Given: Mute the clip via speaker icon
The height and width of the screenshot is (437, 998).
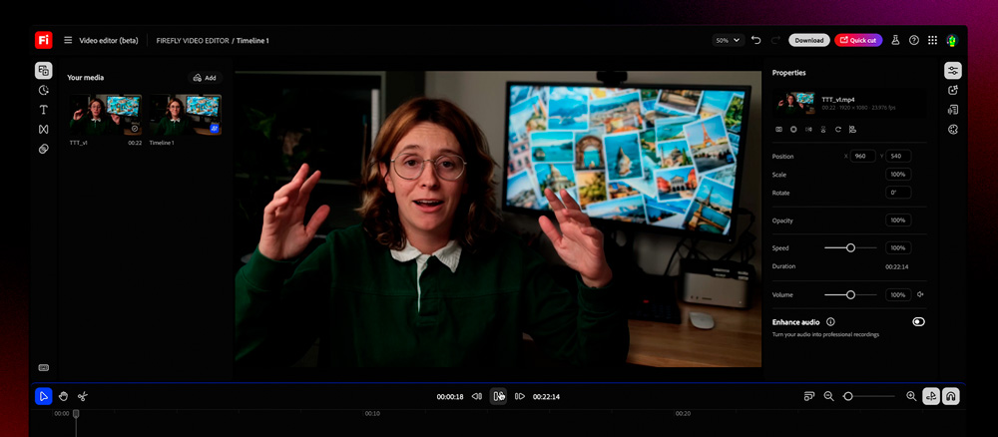Looking at the screenshot, I should tap(920, 294).
